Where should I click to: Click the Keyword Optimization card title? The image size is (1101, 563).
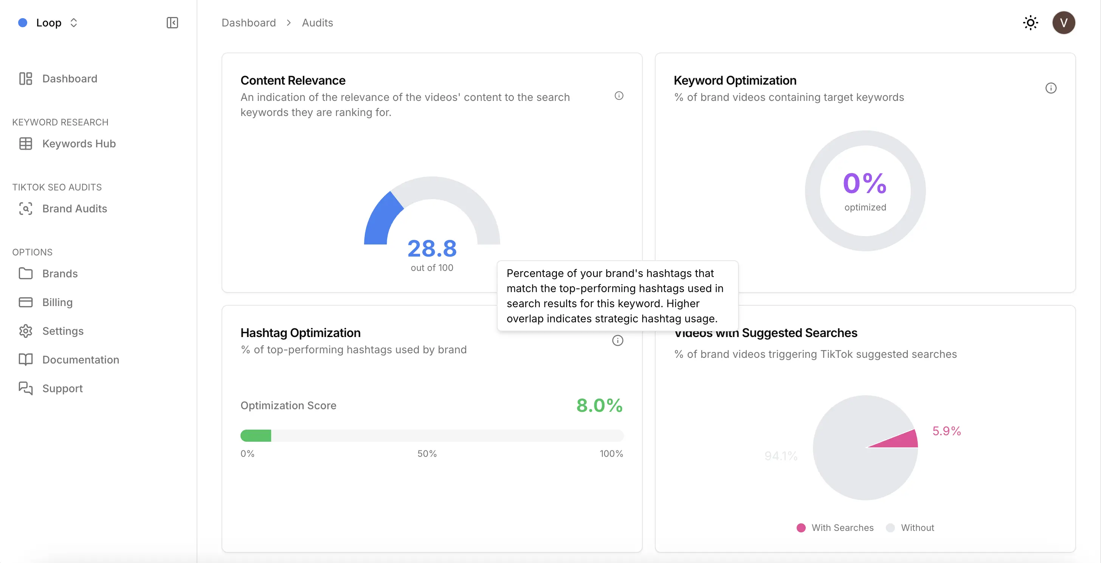735,80
